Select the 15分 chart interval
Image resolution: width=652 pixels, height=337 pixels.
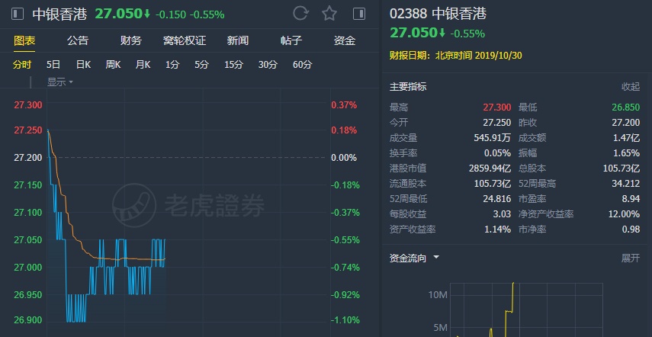(233, 65)
